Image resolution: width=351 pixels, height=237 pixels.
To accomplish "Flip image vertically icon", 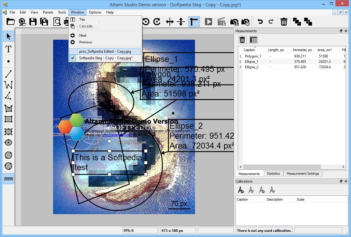I will [181, 22].
